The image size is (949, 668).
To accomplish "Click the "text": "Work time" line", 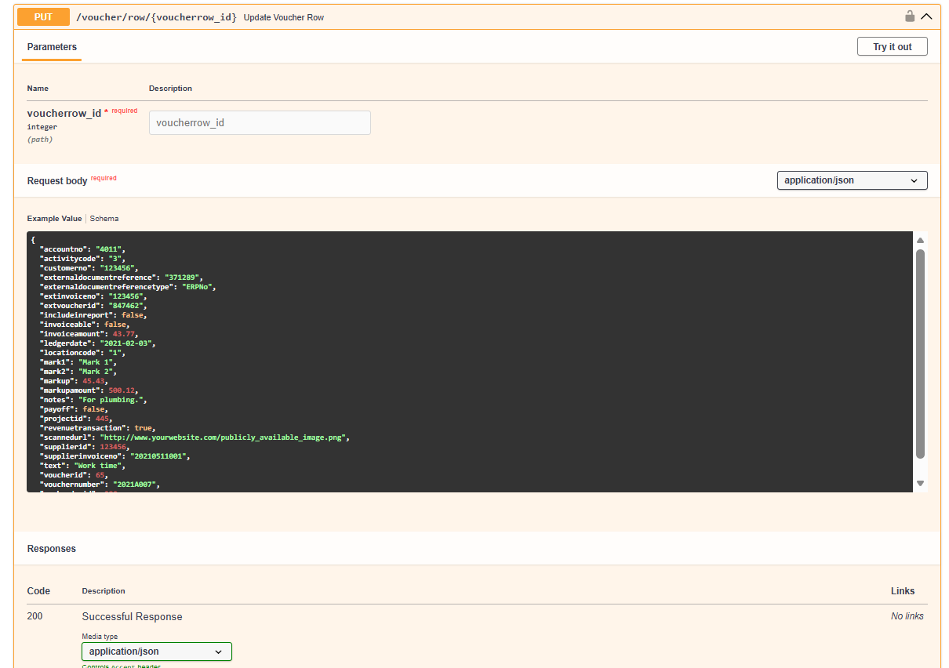I will [83, 465].
